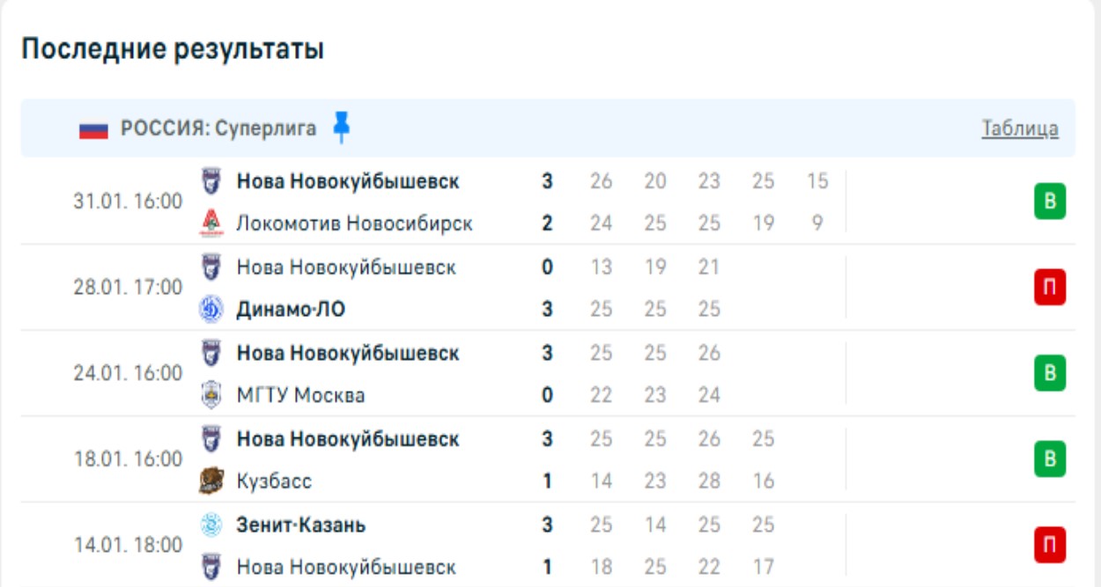Click the Кузбасс team name
Viewport: 1101px width, 587px height.
(274, 482)
